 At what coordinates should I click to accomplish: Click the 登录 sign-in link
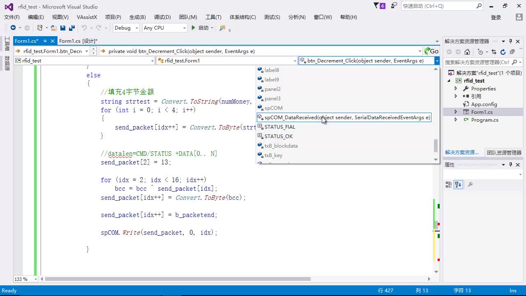pos(496,17)
